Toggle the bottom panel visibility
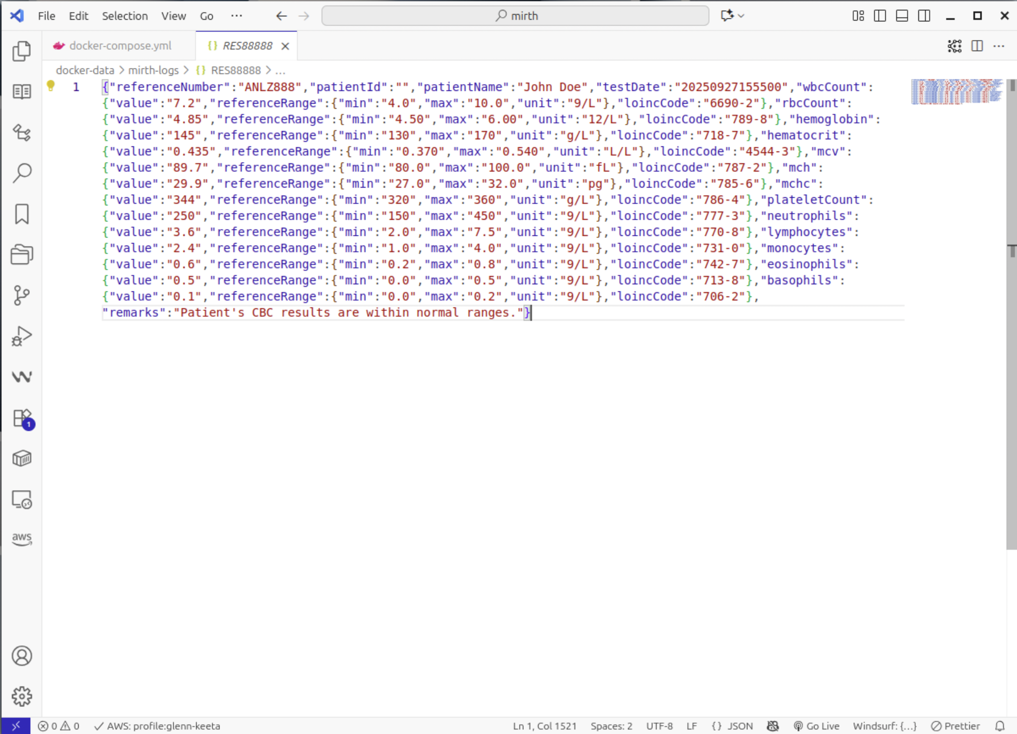 902,16
